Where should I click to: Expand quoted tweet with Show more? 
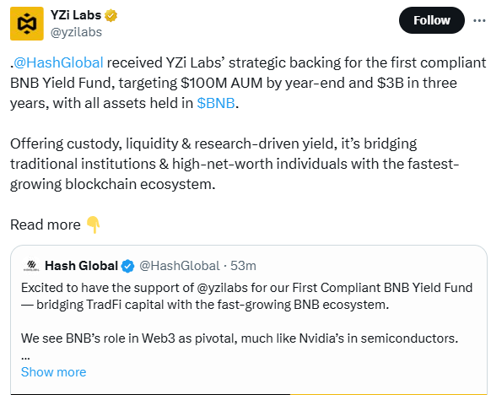(x=53, y=372)
